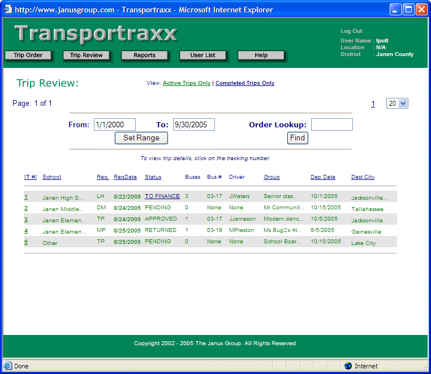Open the User List menu button
This screenshot has height=374, width=431.
coord(203,55)
